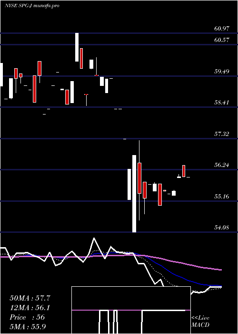Click the Price : 56 reading

27,317
